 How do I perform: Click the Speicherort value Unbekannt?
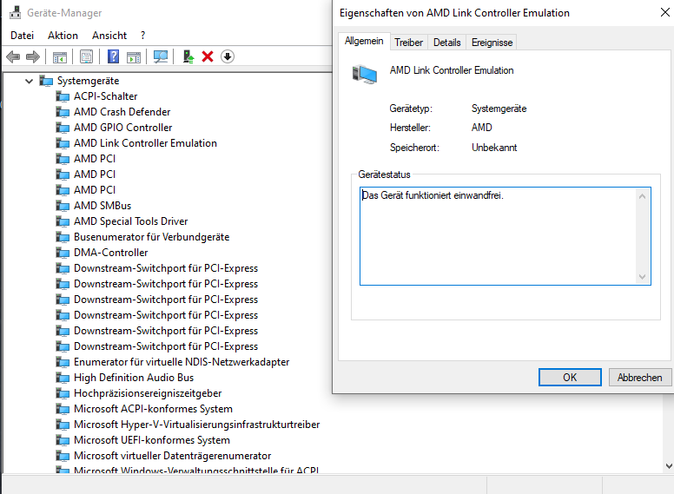[494, 148]
